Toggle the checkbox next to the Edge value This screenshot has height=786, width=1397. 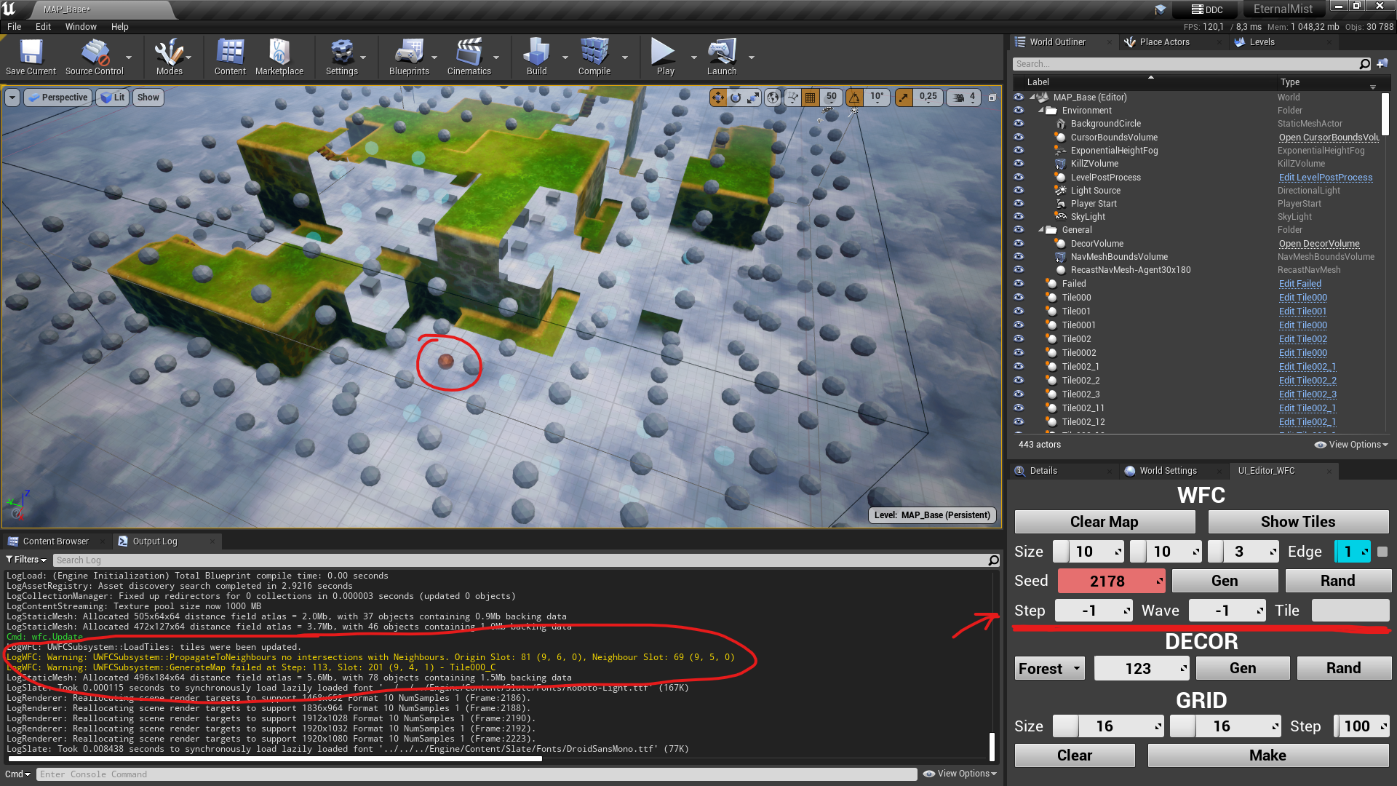(1382, 552)
